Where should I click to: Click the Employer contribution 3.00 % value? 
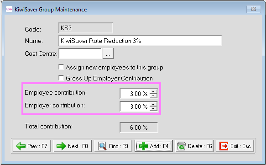135,106
